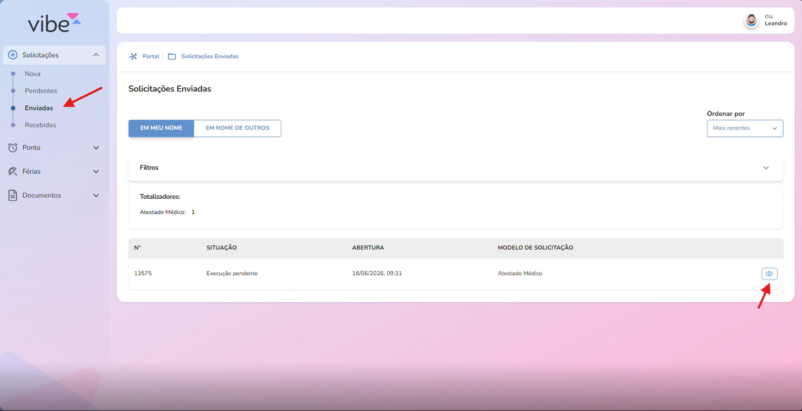
Task: Collapse the Solicitações menu chevron
Action: 96,55
